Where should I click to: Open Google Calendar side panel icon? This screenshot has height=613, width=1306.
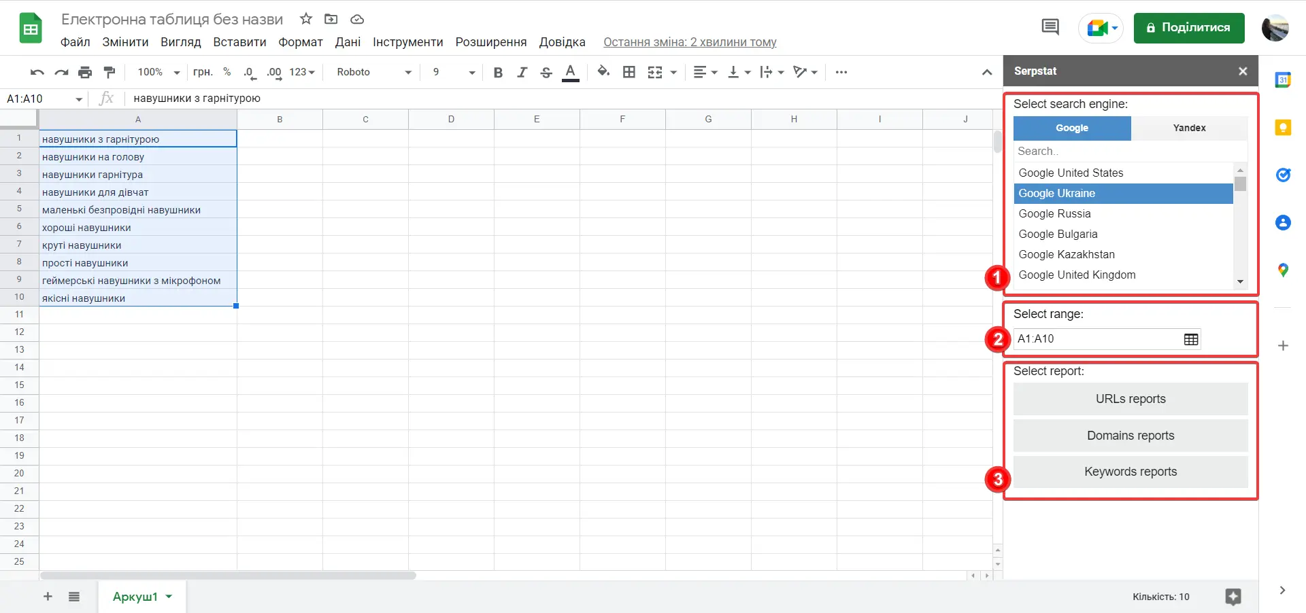tap(1283, 80)
